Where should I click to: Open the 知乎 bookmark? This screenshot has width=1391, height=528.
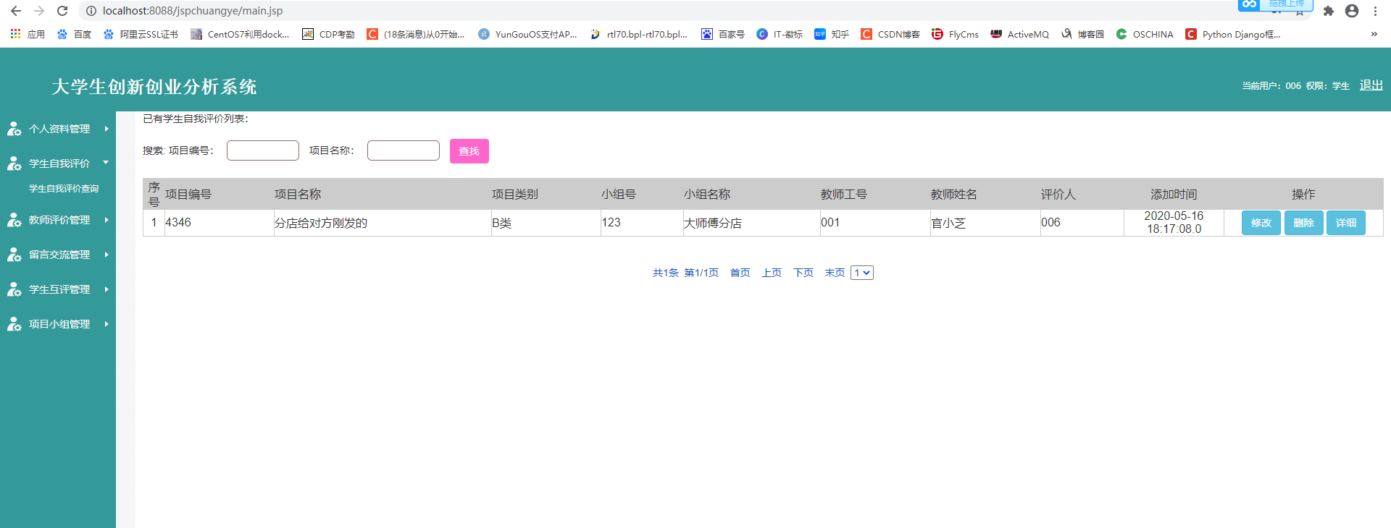point(832,34)
